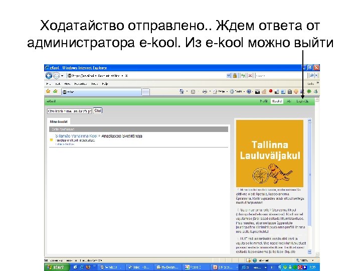The height and width of the screenshot is (271, 361).
Task: Click the Home icon in command bar
Action: pos(182,92)
